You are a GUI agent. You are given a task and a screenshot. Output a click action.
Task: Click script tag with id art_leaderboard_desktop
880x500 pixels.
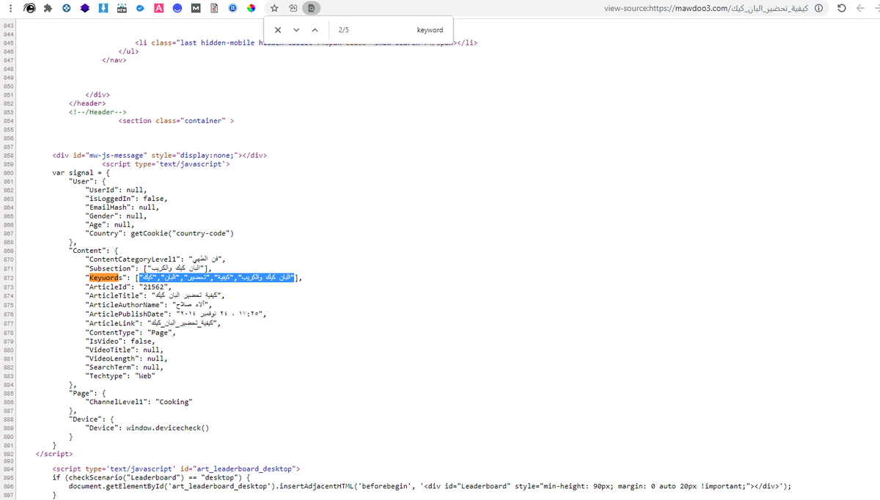[x=176, y=468]
